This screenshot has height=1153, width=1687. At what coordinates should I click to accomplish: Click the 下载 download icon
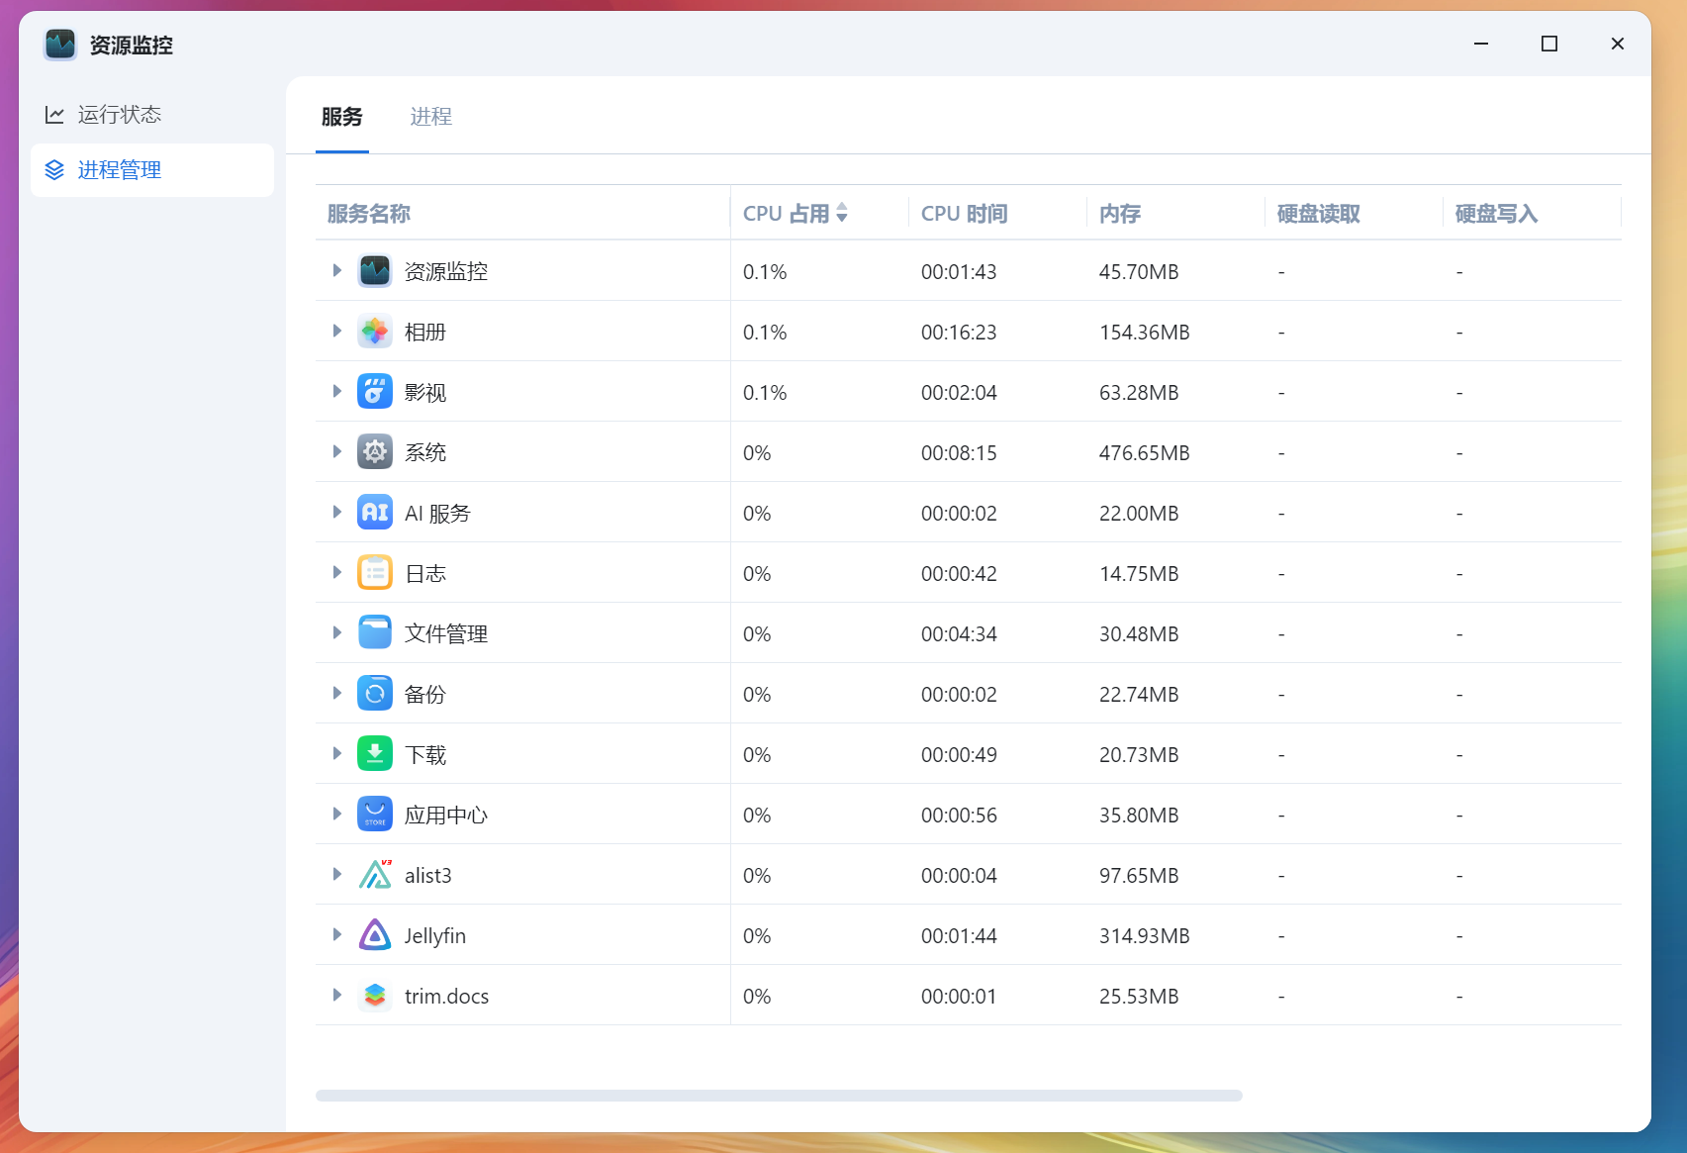(x=375, y=754)
